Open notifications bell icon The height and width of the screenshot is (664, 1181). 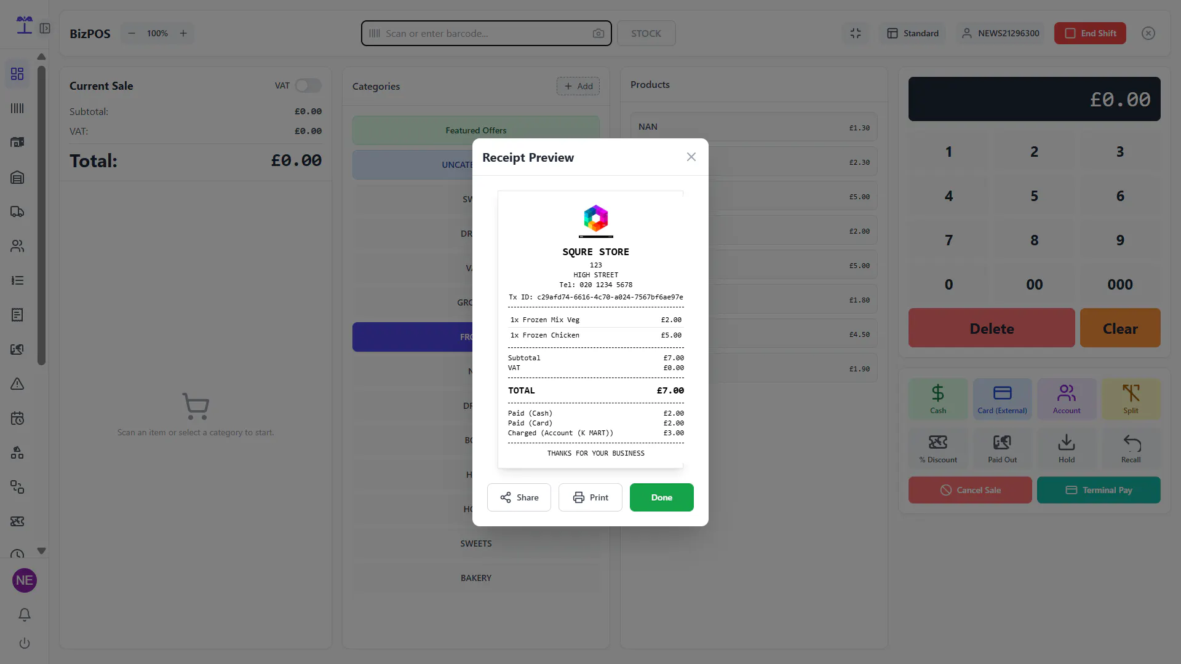[25, 615]
